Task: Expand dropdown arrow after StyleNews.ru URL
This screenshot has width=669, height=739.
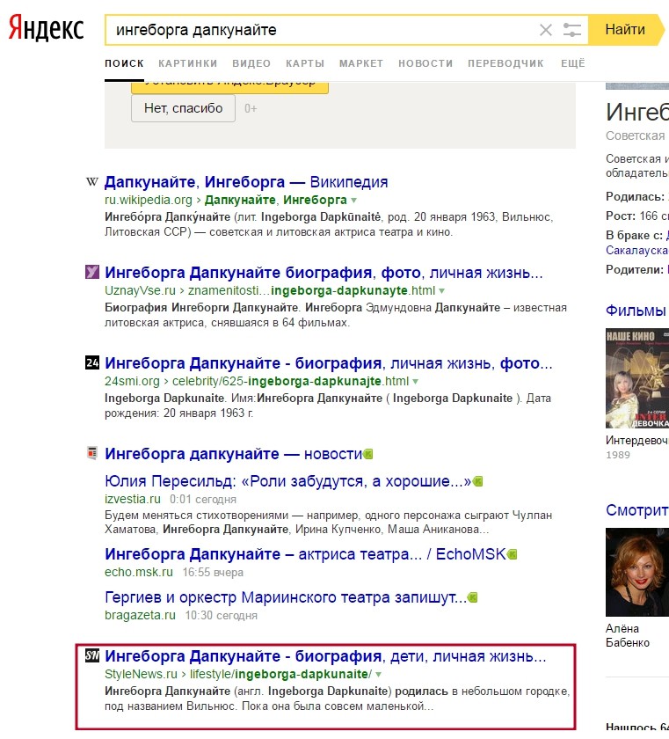Action: [x=379, y=675]
